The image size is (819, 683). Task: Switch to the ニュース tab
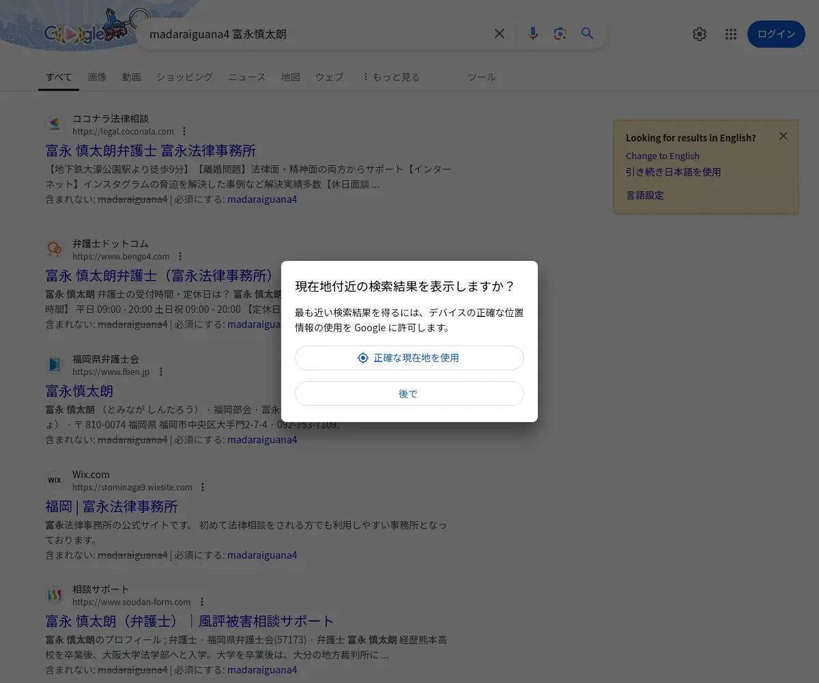click(246, 77)
